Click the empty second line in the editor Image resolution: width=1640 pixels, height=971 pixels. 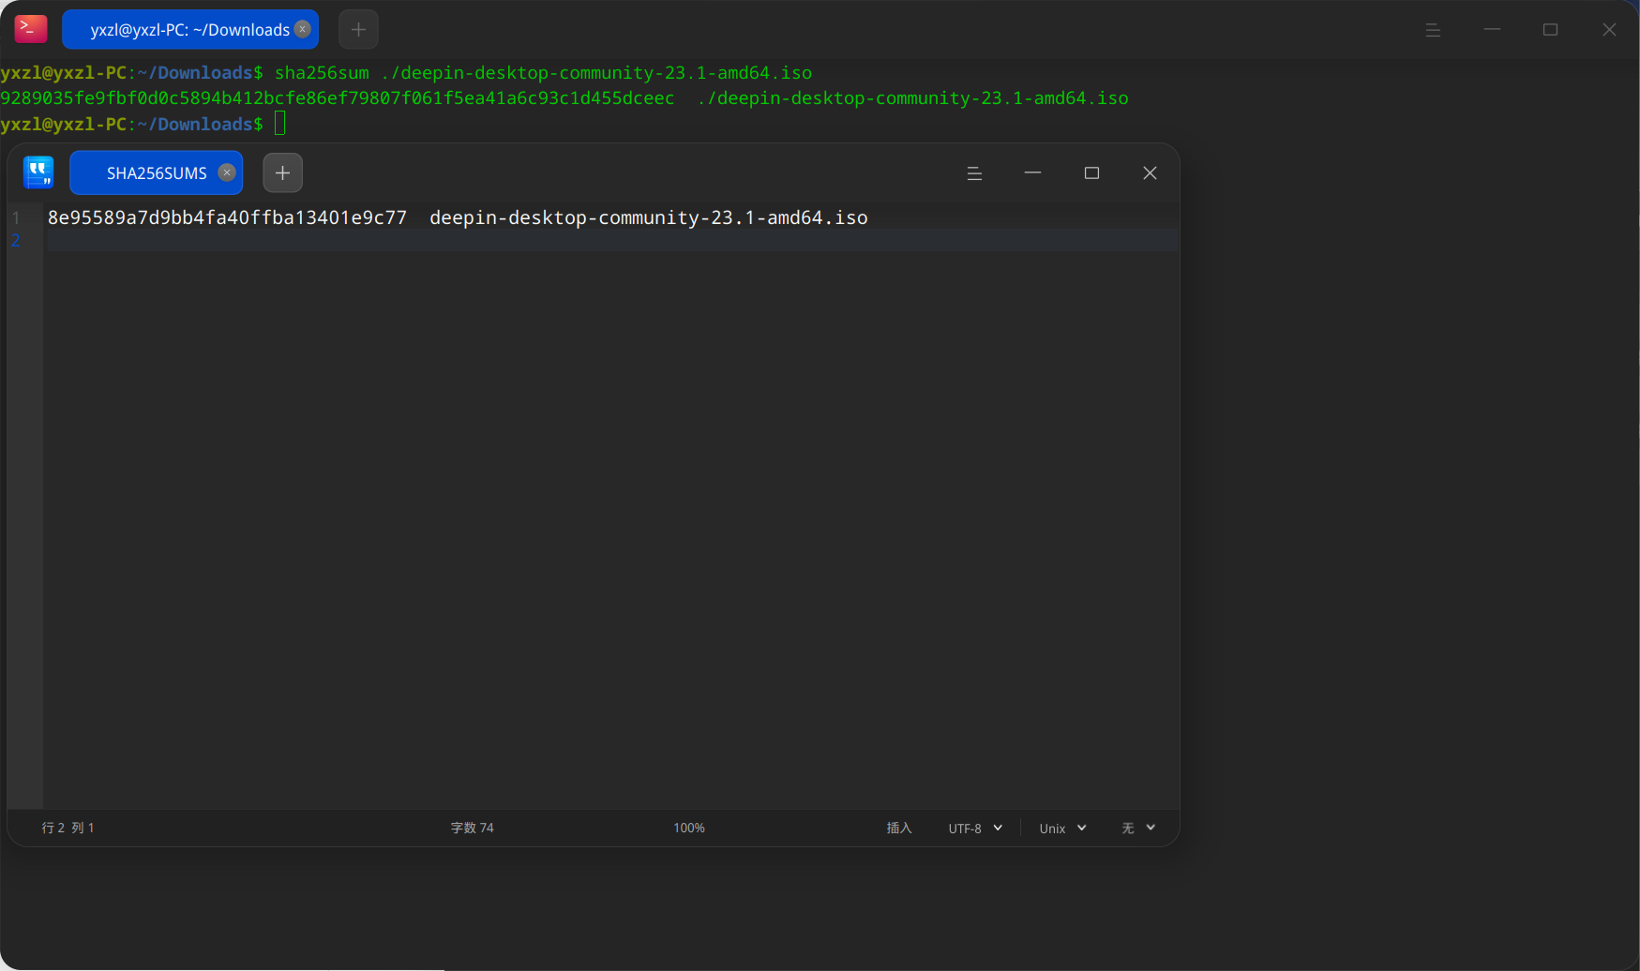click(x=611, y=240)
